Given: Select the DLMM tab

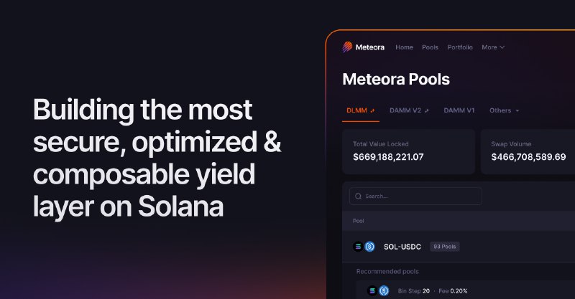Looking at the screenshot, I should (356, 110).
